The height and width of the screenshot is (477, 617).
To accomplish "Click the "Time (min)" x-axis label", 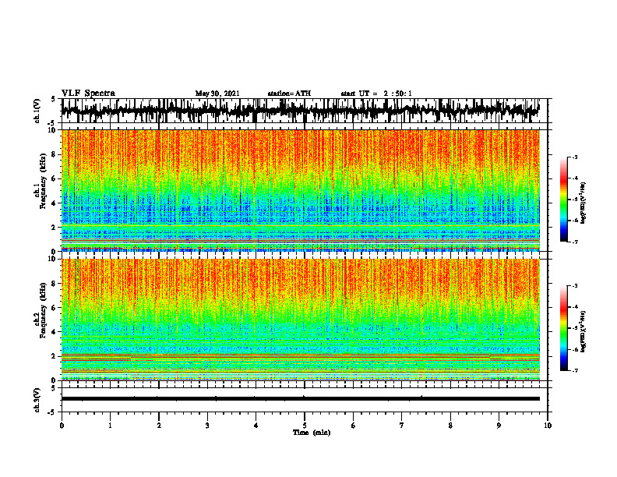I will pyautogui.click(x=312, y=433).
